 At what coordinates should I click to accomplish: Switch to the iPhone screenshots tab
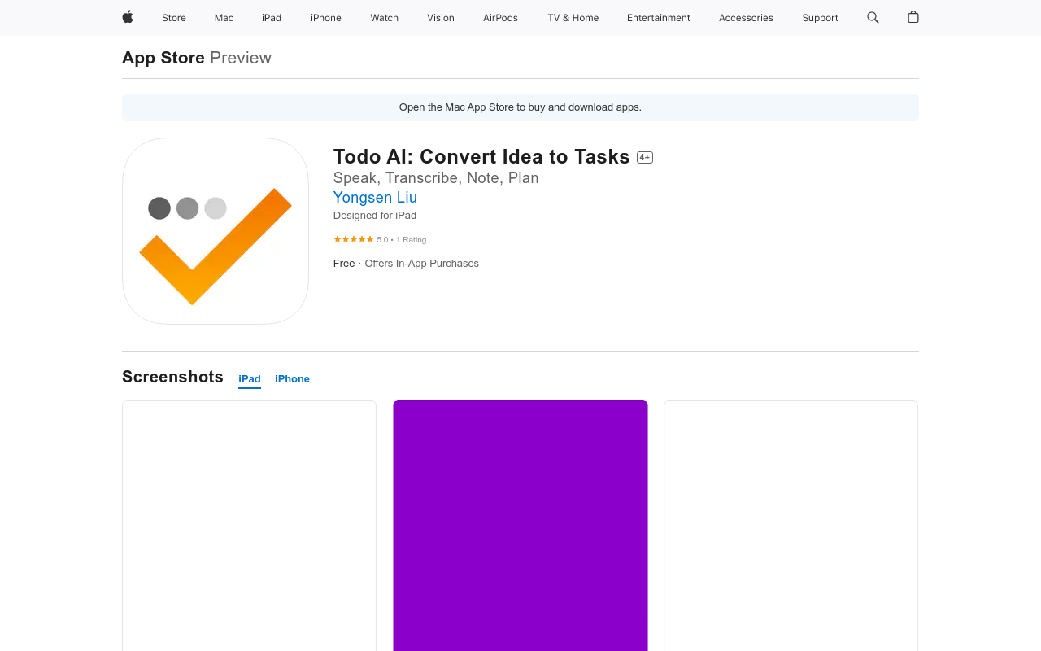[x=292, y=379]
